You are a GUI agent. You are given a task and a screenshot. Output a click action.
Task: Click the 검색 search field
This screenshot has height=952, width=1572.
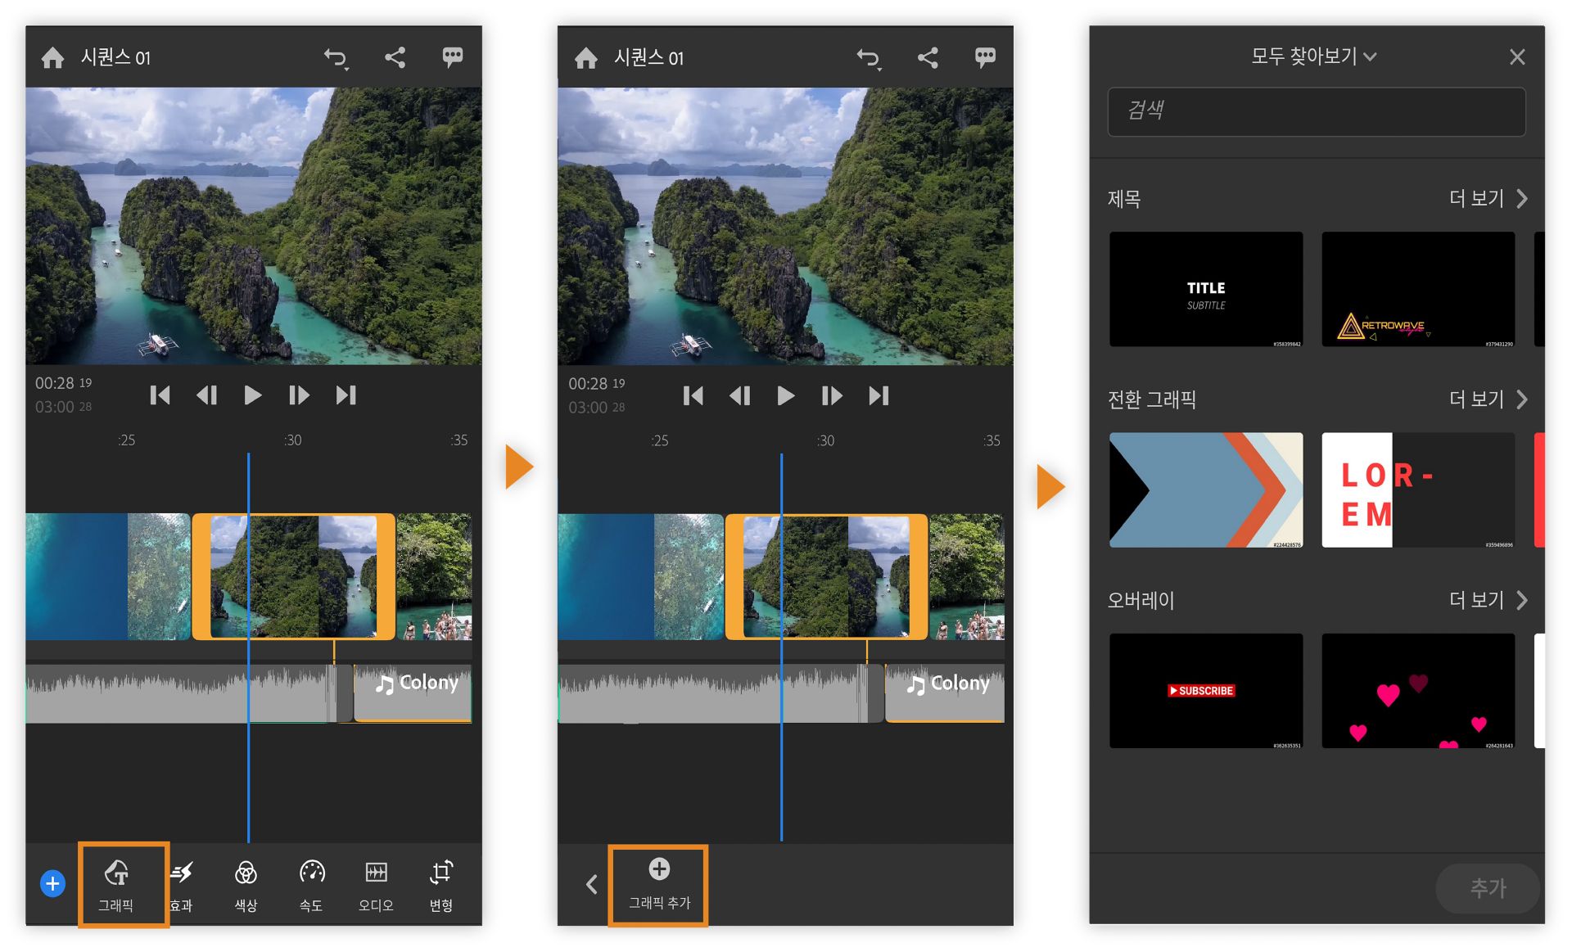(x=1316, y=111)
